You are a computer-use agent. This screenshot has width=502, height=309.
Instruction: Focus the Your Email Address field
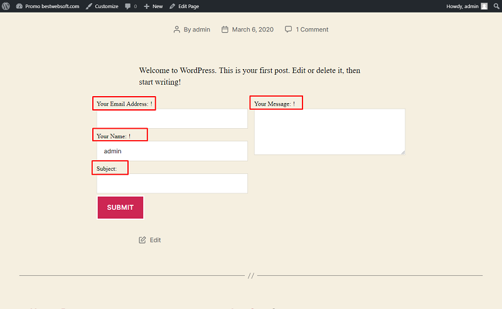[x=172, y=119]
